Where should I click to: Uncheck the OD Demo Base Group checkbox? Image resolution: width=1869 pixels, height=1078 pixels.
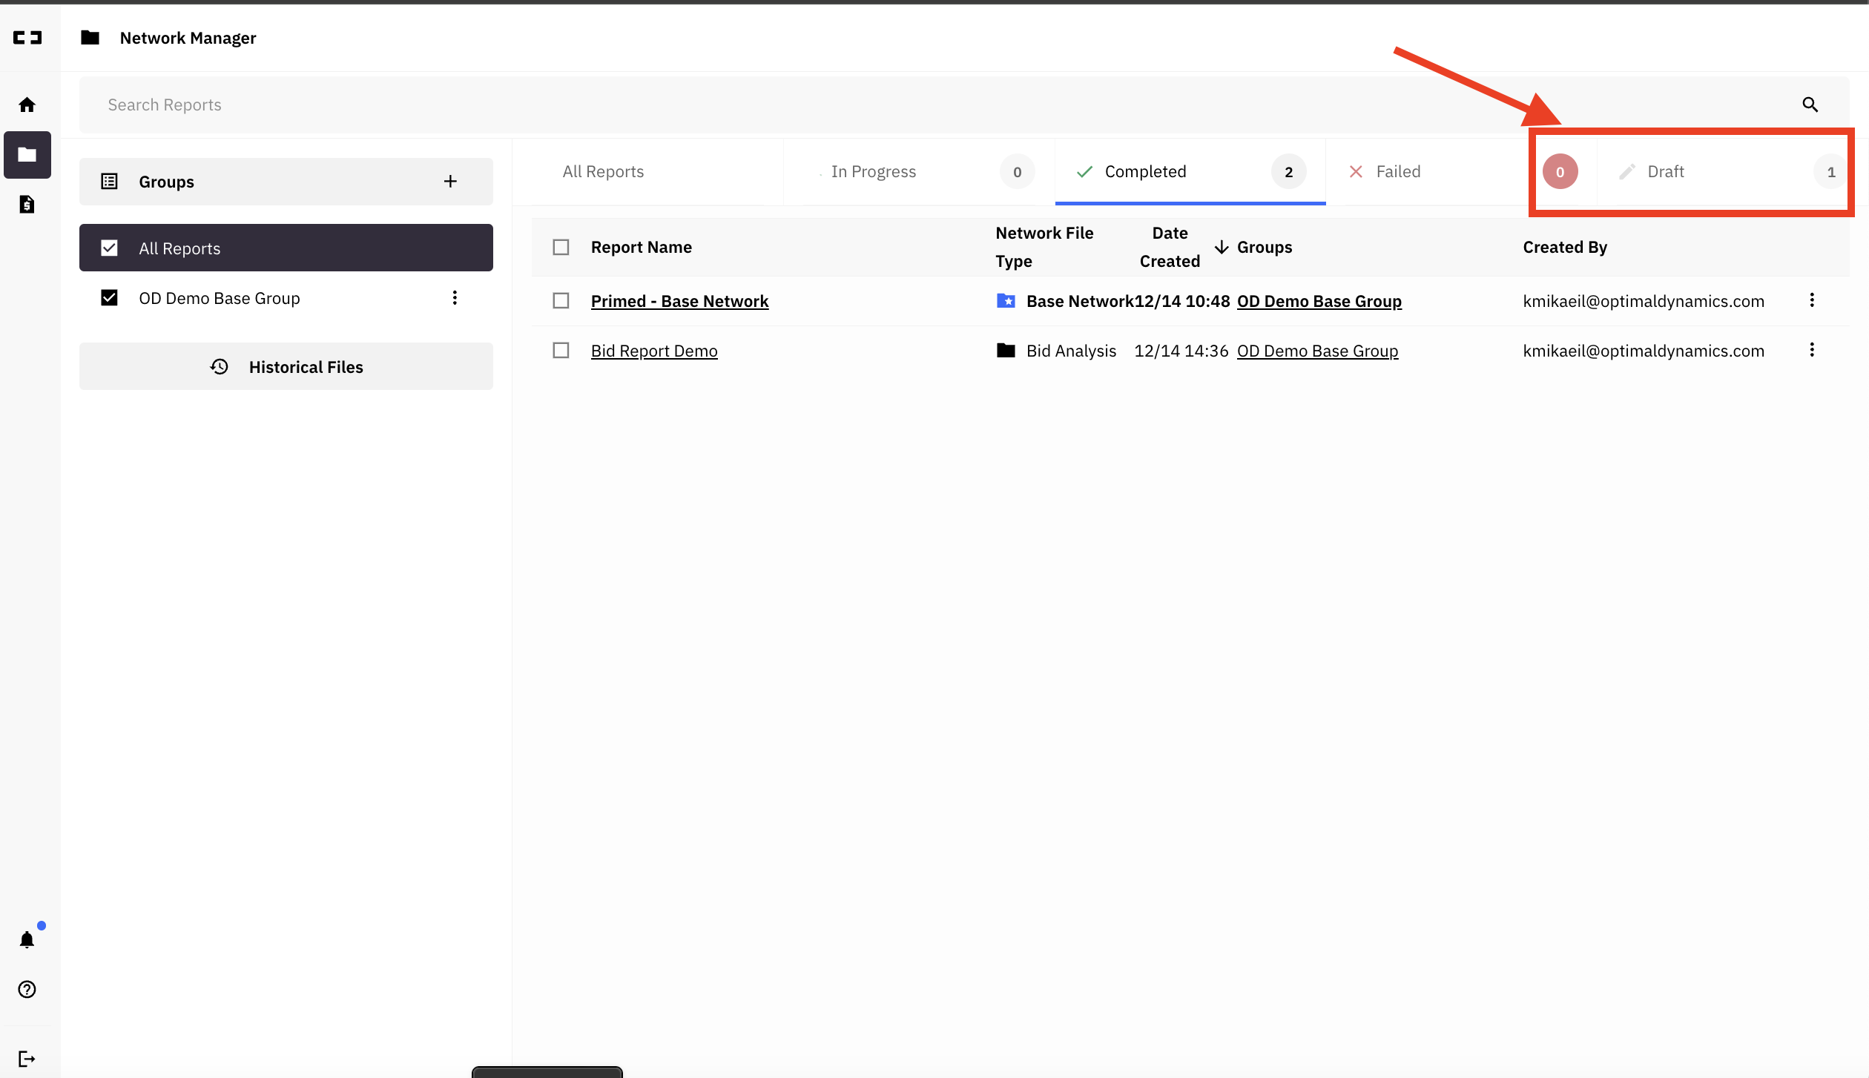109,297
